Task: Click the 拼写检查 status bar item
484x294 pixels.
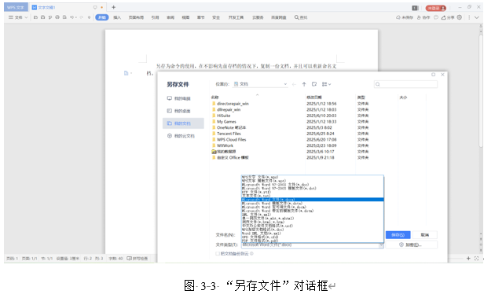Action: coord(137,258)
